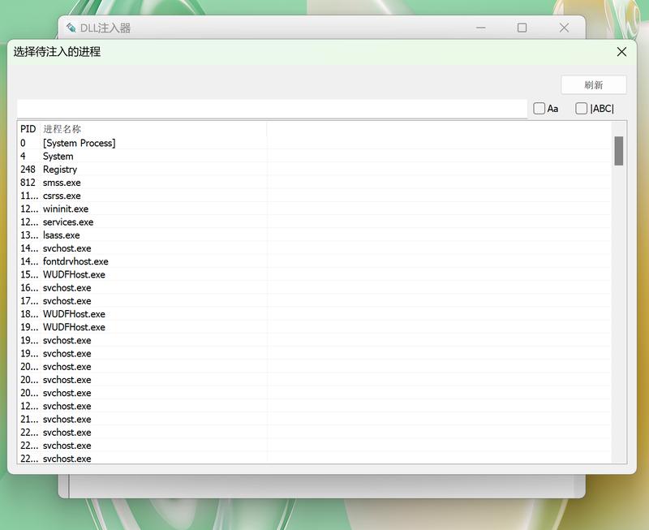Select the Registry process row
Viewport: 649px width, 530px height.
click(315, 170)
